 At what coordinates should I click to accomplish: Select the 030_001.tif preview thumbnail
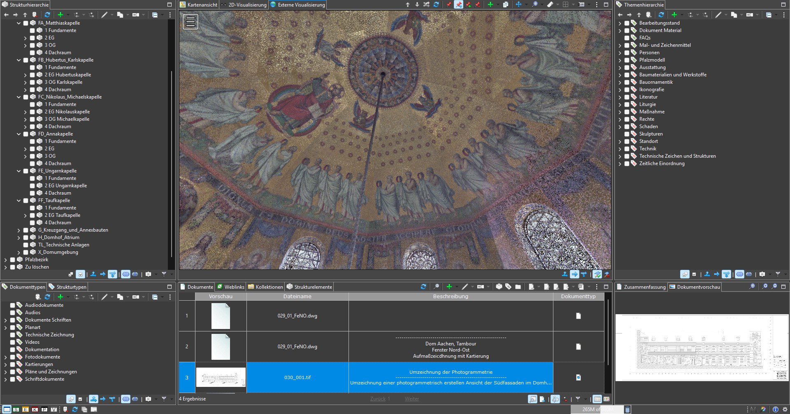click(221, 377)
